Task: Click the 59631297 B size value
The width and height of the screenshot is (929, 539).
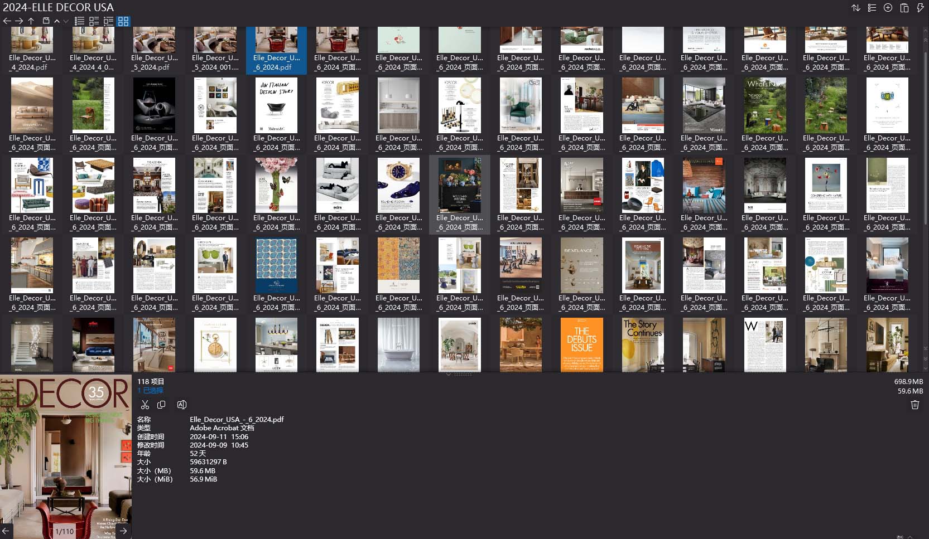Action: (208, 462)
